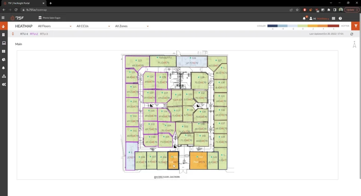Click the Phenix Salon Eagan site name
Viewport: 361px width, 196px height.
(x=52, y=18)
